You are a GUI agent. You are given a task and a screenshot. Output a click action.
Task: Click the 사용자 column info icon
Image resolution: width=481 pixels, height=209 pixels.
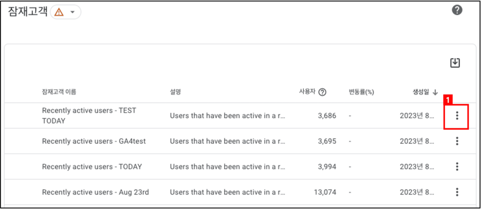(322, 92)
